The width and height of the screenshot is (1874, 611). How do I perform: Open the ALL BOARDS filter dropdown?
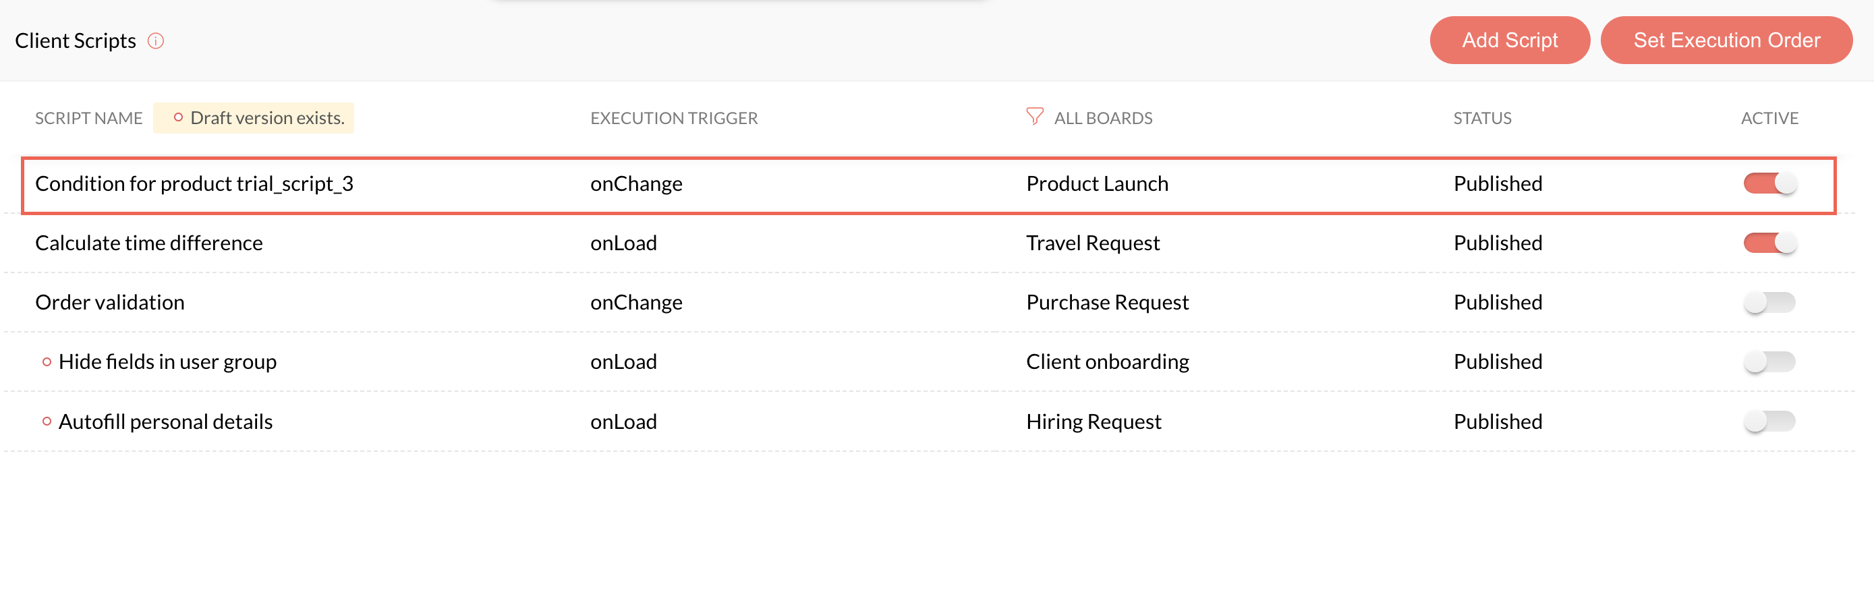1103,118
